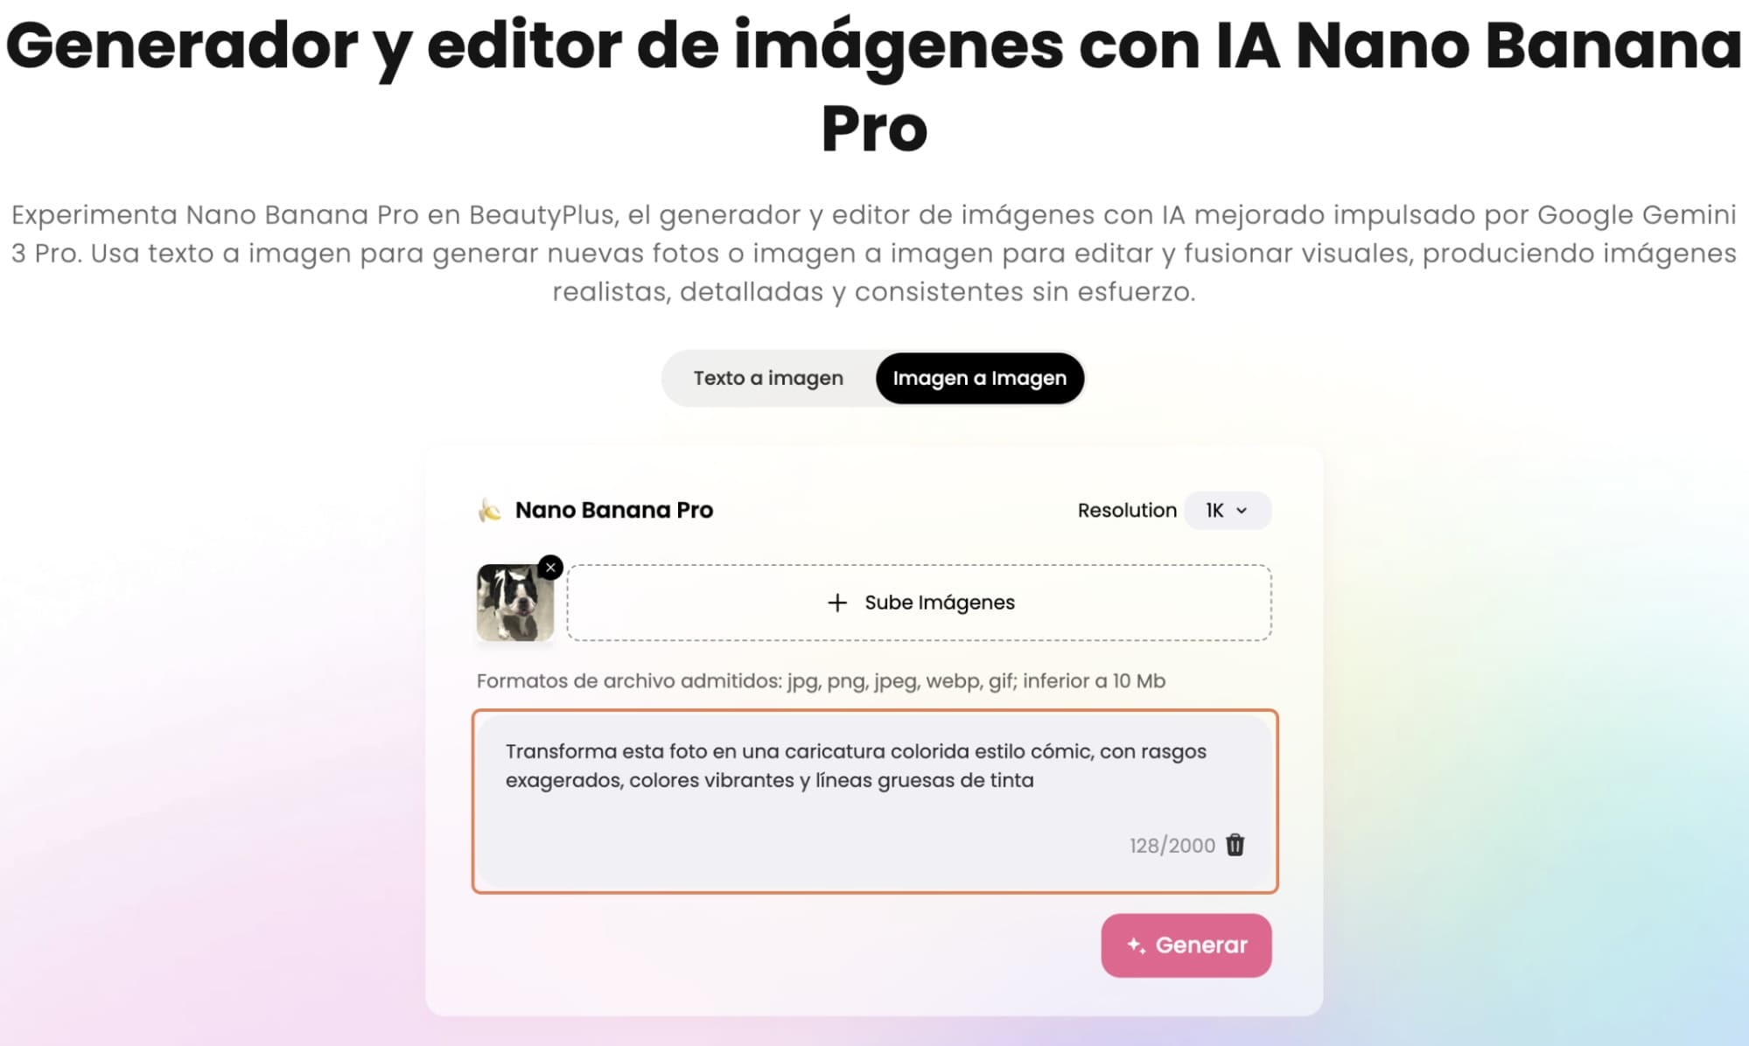This screenshot has height=1046, width=1749.
Task: Click the banana icon next to model name
Action: point(489,510)
